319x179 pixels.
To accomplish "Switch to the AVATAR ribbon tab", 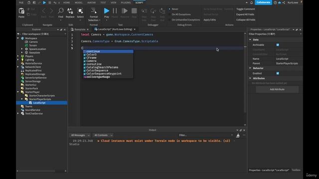I will coord(91,2).
